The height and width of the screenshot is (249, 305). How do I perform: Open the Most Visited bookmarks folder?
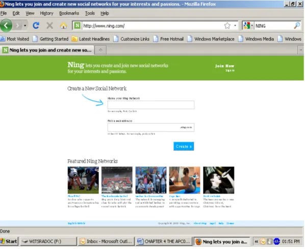(15, 39)
